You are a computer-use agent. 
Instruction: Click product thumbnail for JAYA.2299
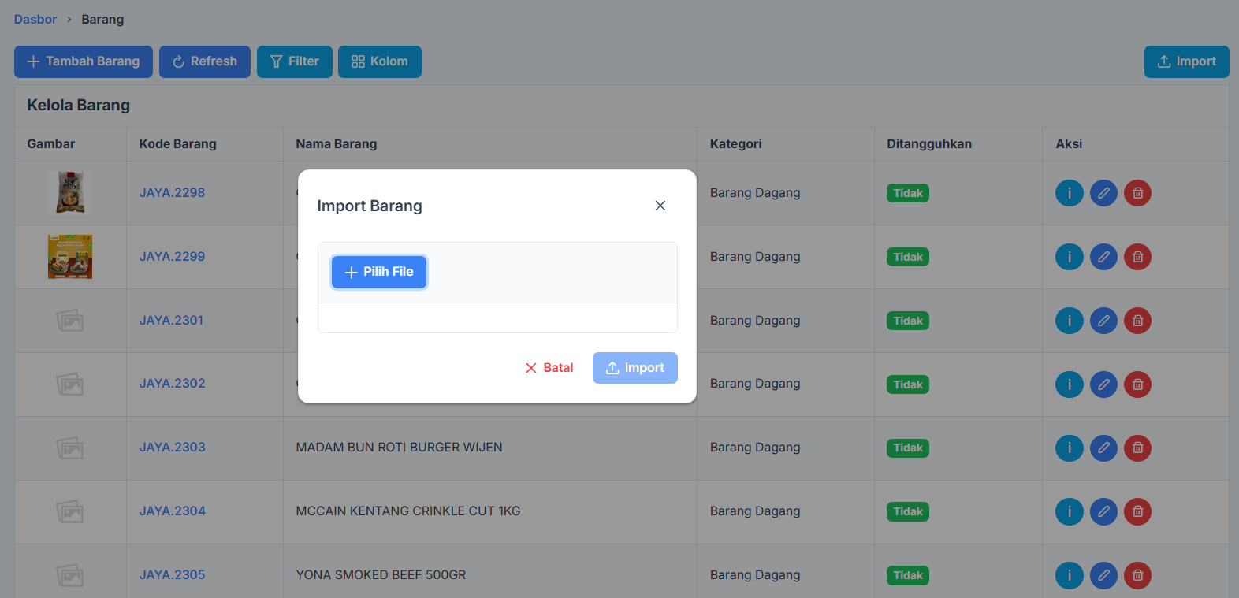tap(70, 257)
